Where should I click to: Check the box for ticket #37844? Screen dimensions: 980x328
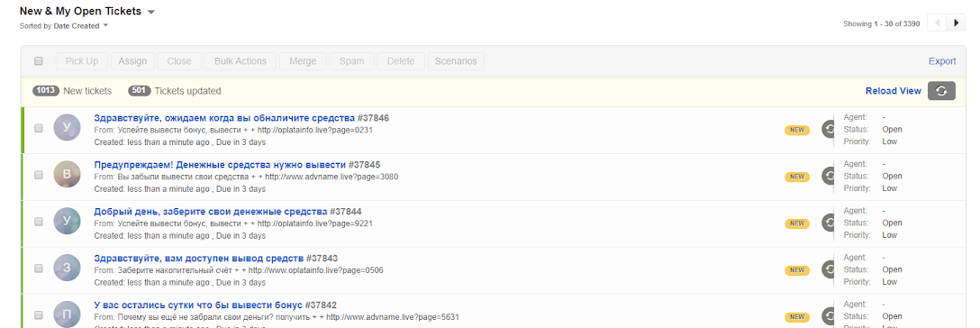[39, 221]
